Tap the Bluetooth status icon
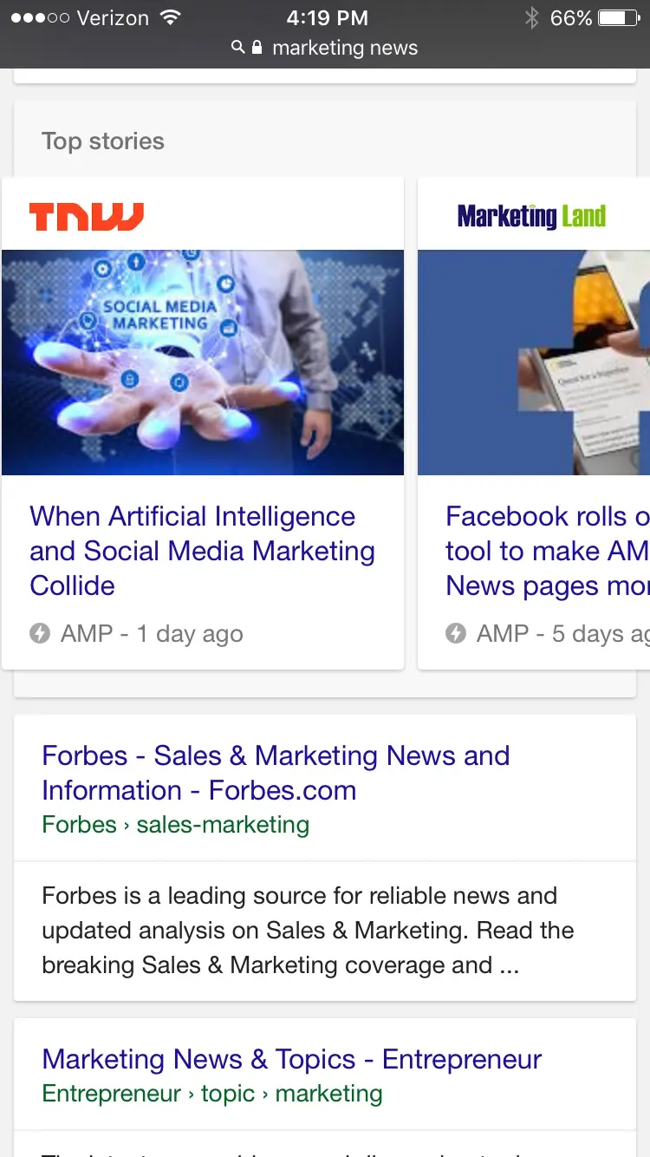650x1157 pixels. coord(531,18)
